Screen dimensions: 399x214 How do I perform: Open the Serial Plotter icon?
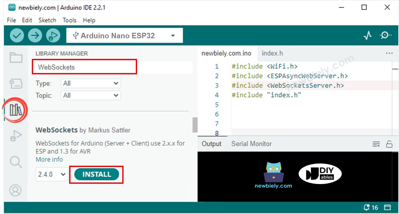[x=368, y=35]
